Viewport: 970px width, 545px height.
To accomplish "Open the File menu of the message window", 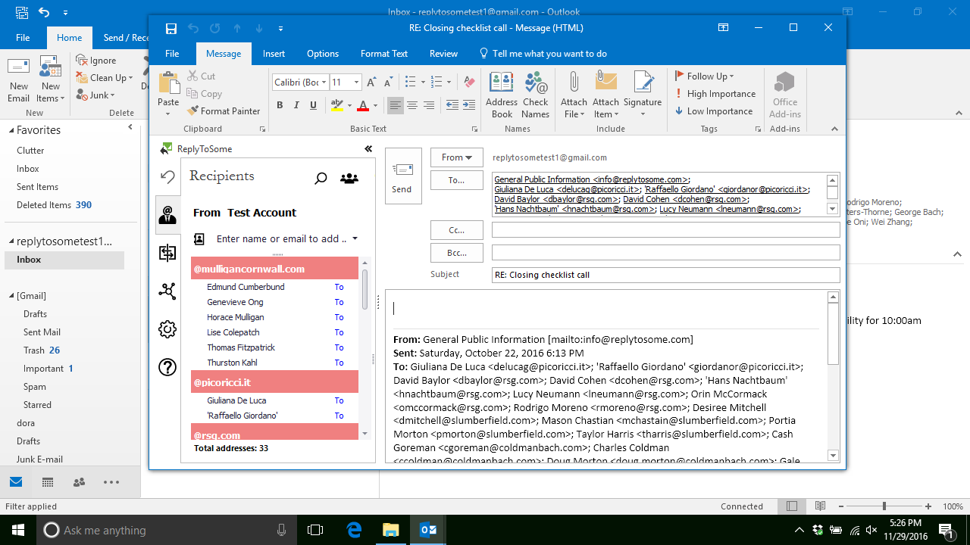I will tap(172, 54).
